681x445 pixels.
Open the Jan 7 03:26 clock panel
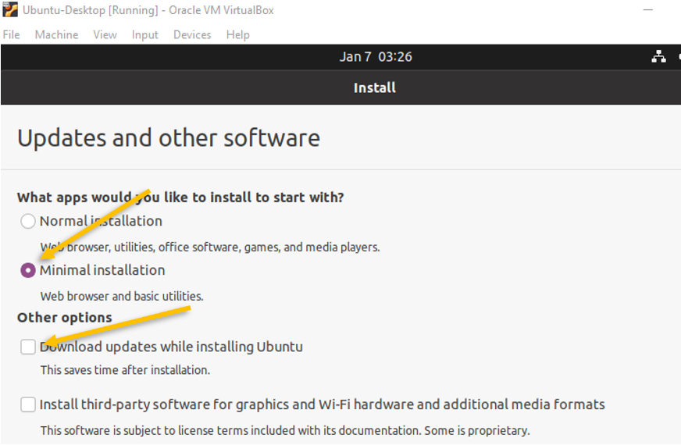(376, 57)
